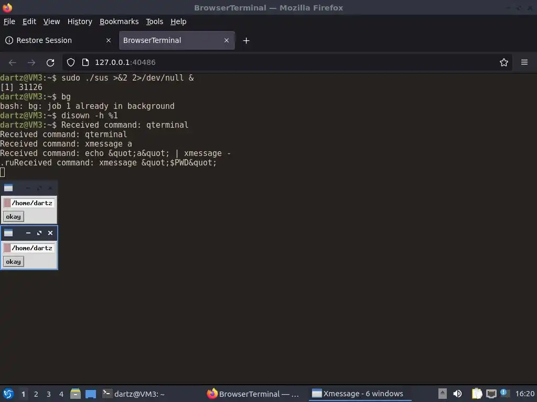Switch to virtual desktop 2
Image resolution: width=537 pixels, height=402 pixels.
[36, 394]
